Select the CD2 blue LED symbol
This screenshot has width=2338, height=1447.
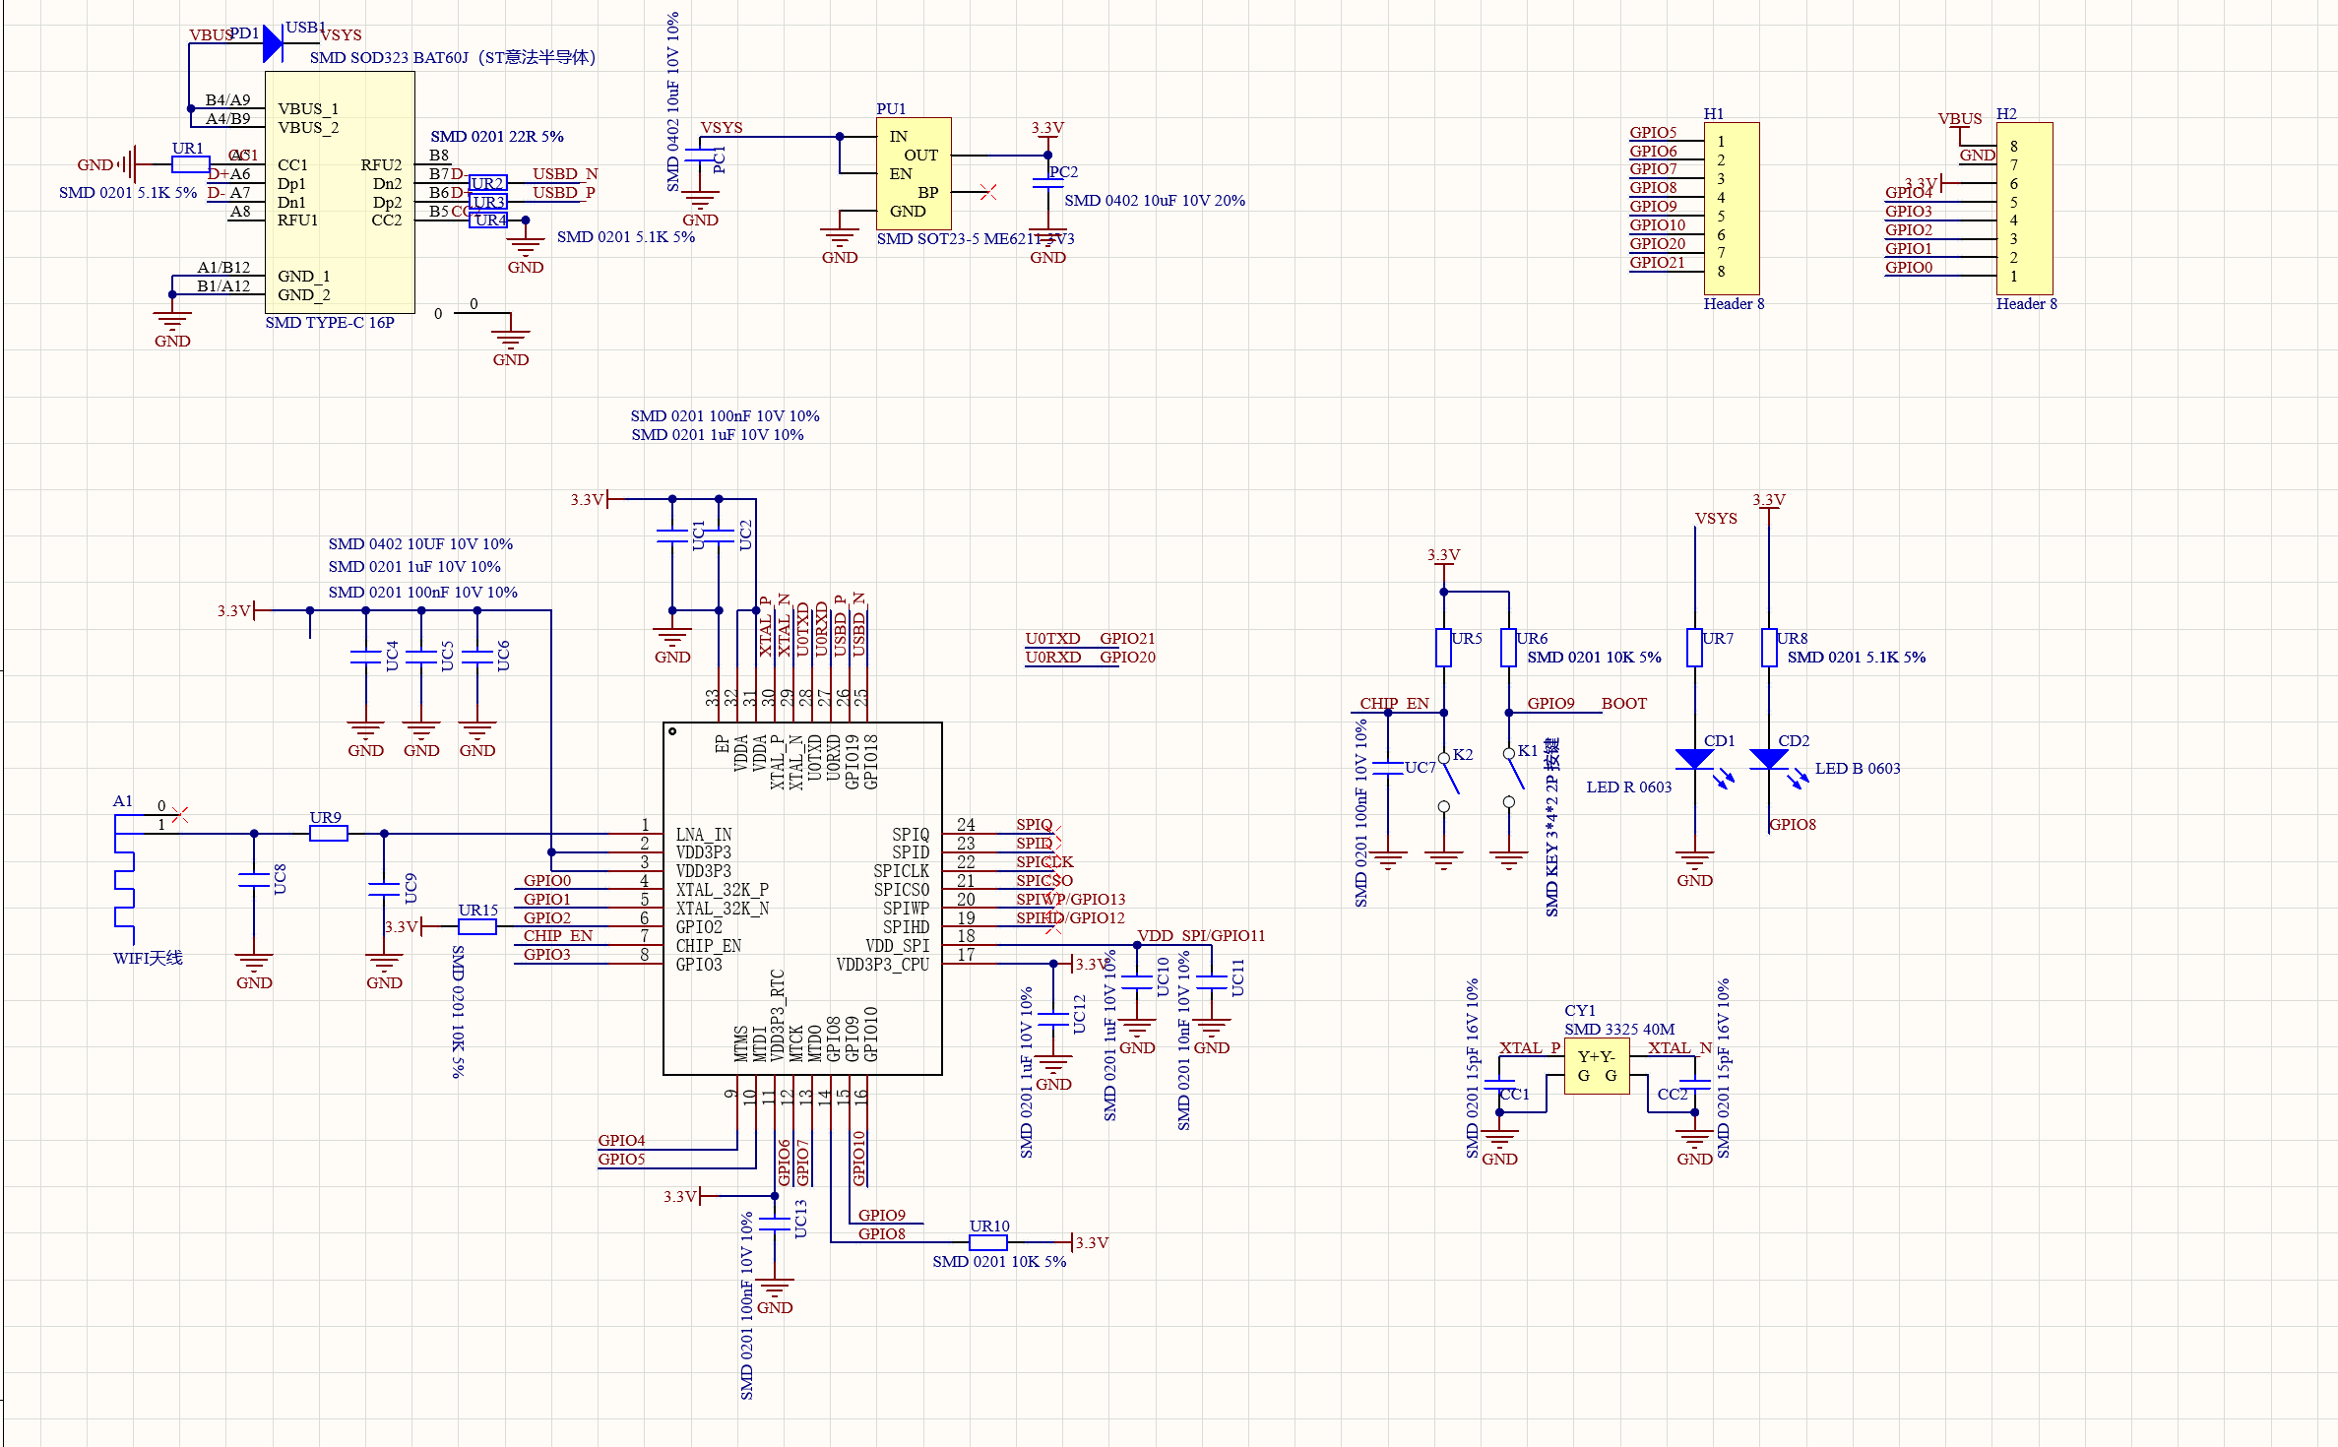[x=1768, y=759]
